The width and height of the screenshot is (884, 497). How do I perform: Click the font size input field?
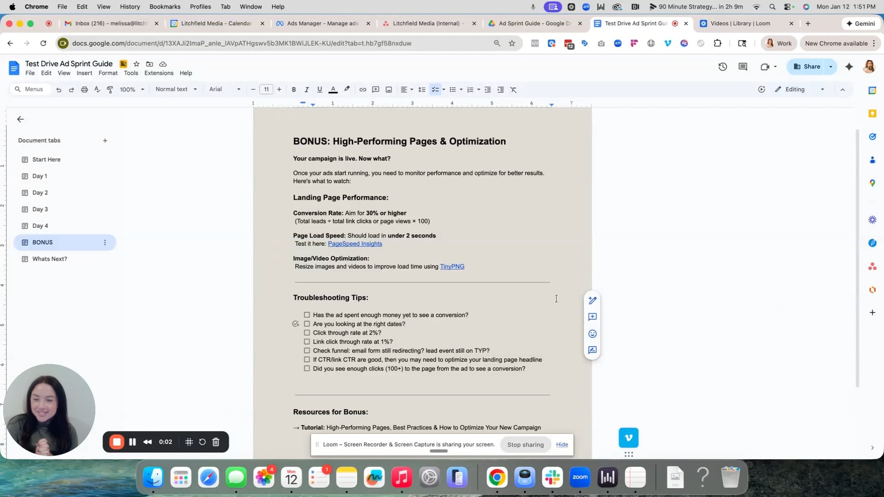tap(266, 90)
